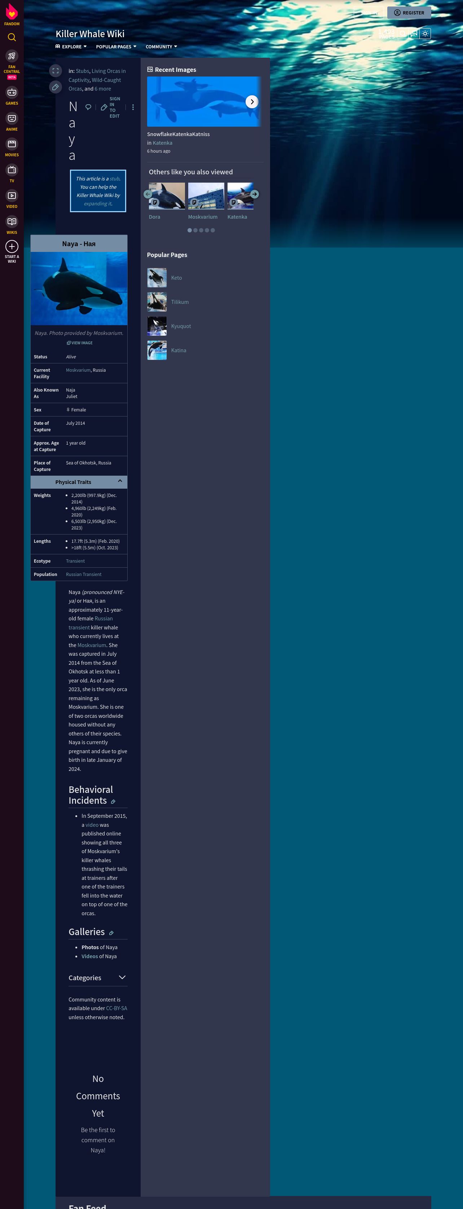The width and height of the screenshot is (463, 1209).
Task: Open Keto in Popular Pages
Action: 176,278
